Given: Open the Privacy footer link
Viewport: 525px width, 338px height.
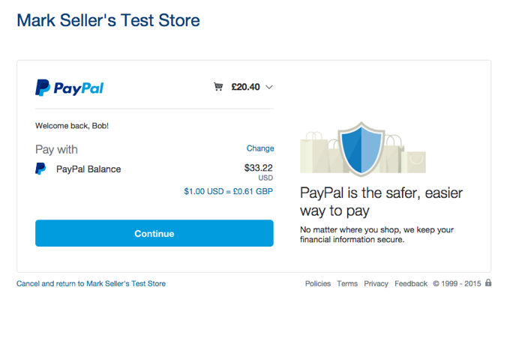Looking at the screenshot, I should pyautogui.click(x=376, y=283).
